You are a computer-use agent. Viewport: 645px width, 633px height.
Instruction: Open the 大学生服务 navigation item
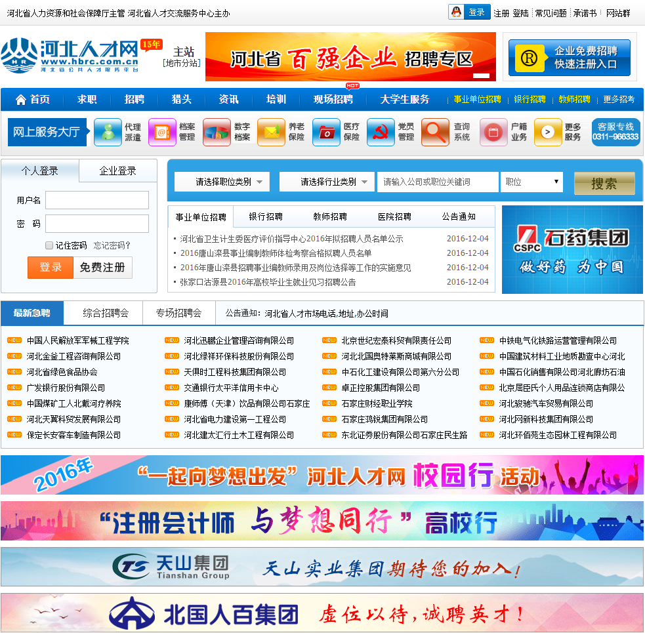coord(405,100)
